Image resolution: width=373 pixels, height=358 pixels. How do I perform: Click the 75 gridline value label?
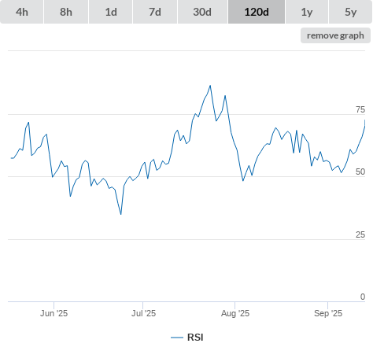(x=360, y=109)
